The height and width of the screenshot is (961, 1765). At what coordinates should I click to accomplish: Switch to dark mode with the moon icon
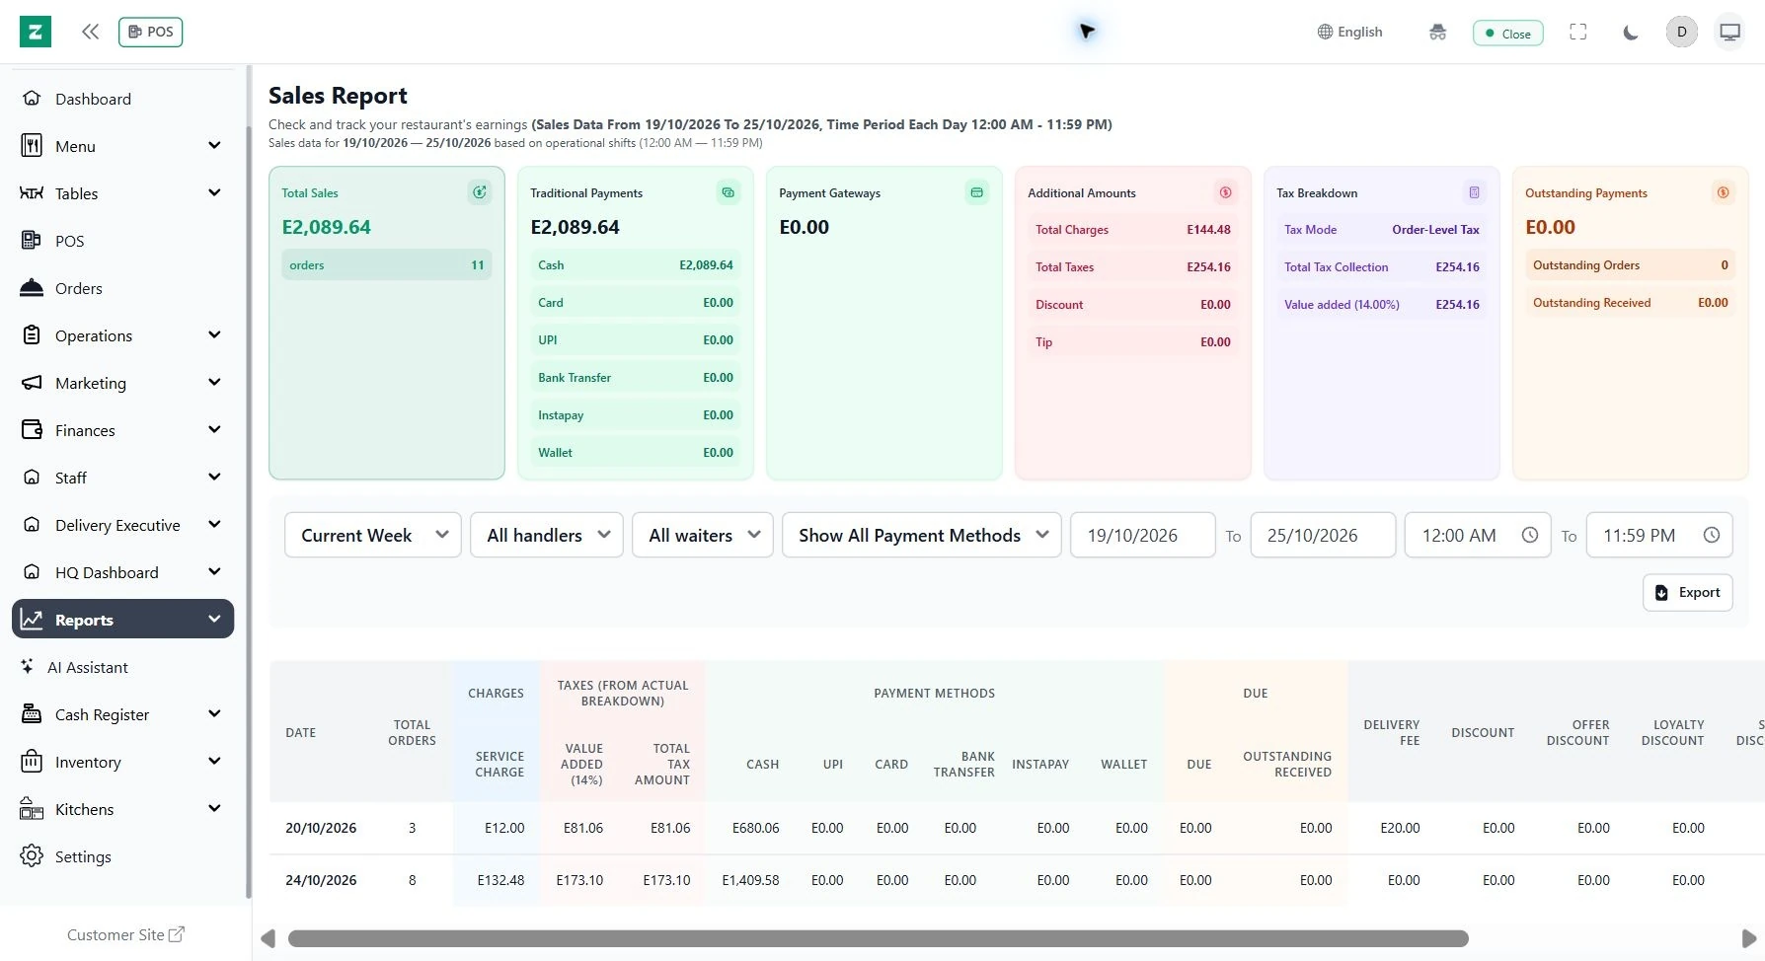(1630, 32)
